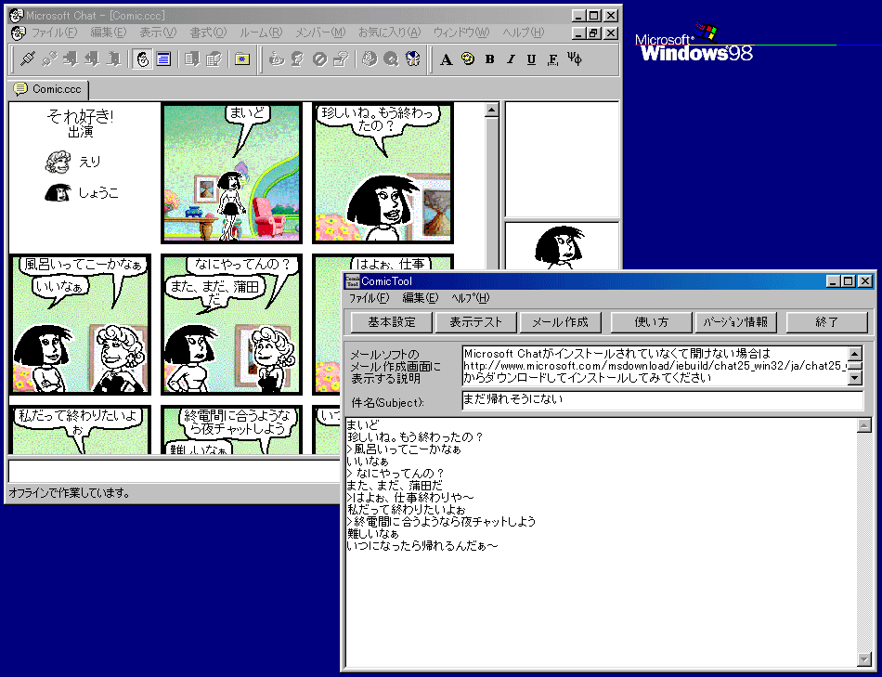Open the User List toolbar icon
The height and width of the screenshot is (677, 882).
tap(214, 59)
